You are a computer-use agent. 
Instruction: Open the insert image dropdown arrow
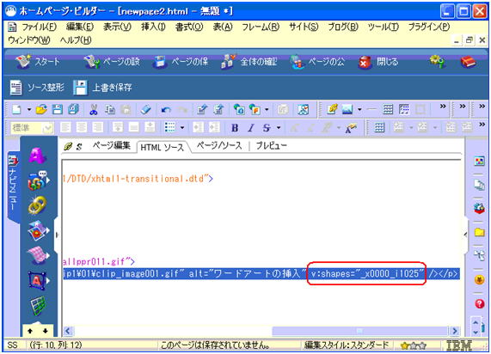point(359,109)
